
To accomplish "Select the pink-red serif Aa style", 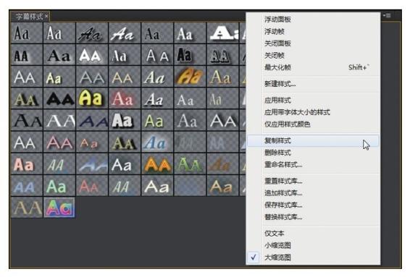I will coord(125,98).
